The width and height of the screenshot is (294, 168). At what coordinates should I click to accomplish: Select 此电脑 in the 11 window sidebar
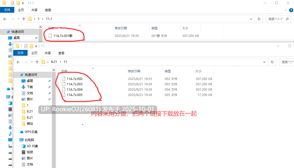[x=29, y=140]
